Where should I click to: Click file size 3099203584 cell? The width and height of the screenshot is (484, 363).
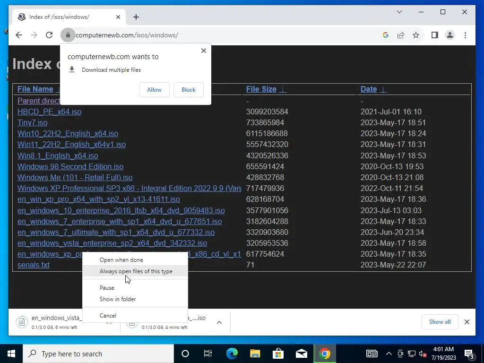[267, 112]
